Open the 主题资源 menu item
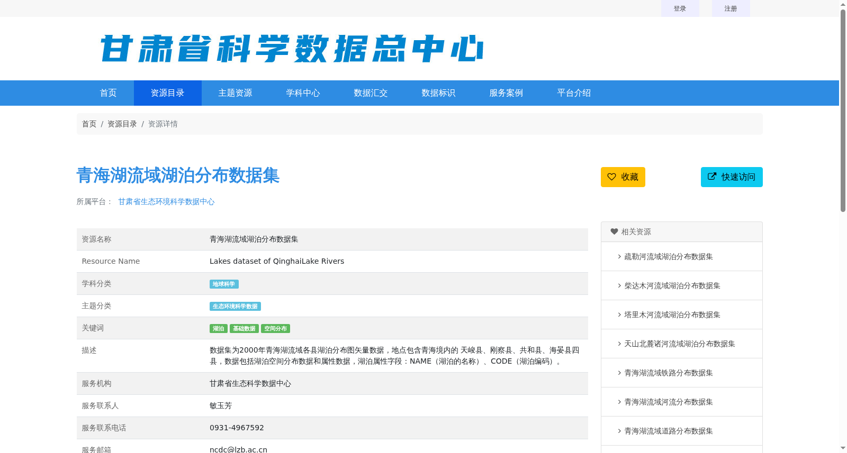 pos(236,93)
